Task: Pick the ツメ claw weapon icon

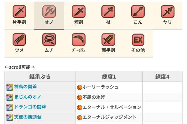Action: click(x=19, y=39)
